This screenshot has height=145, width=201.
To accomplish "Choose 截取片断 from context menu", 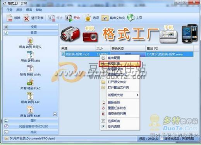I will click(120, 64).
